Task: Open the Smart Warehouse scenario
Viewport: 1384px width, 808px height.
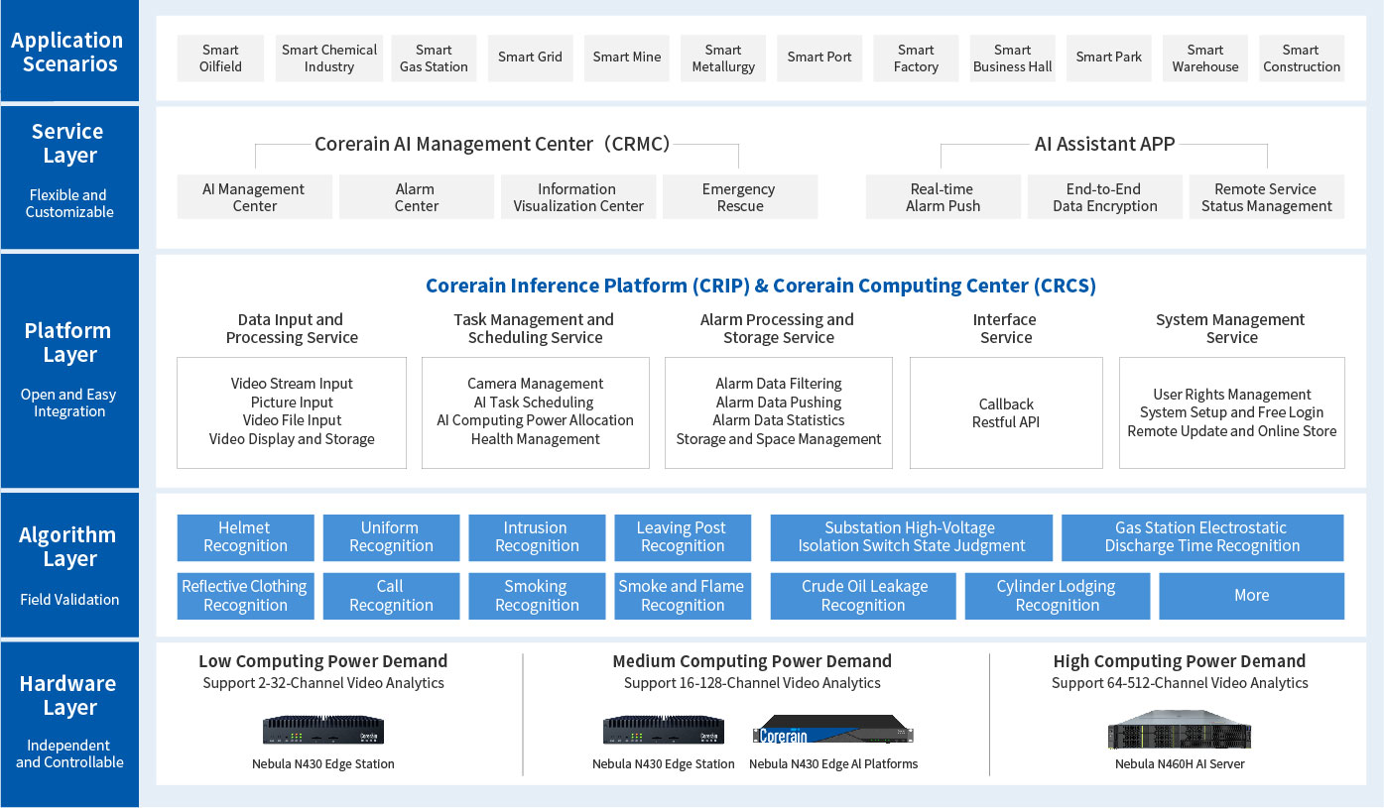Action: tap(1204, 58)
